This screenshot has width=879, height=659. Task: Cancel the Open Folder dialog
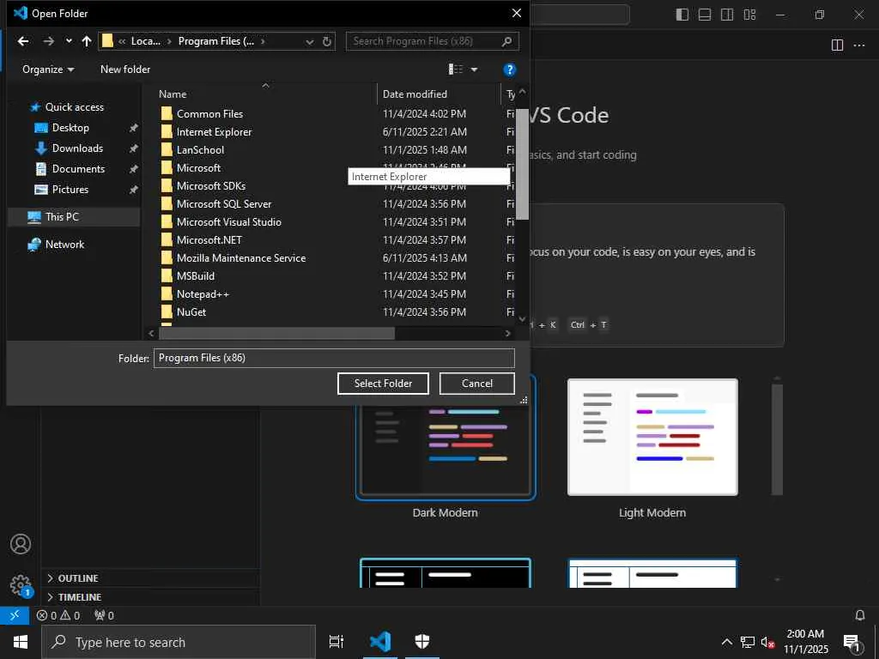click(x=477, y=384)
